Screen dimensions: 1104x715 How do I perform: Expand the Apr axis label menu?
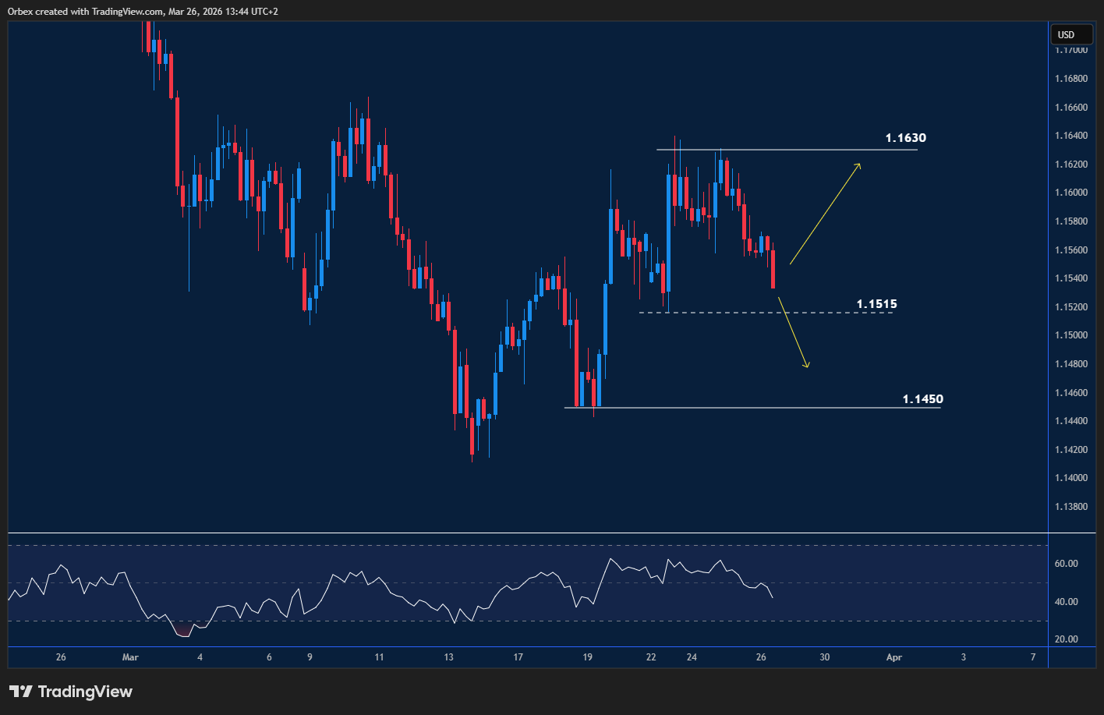click(x=893, y=657)
